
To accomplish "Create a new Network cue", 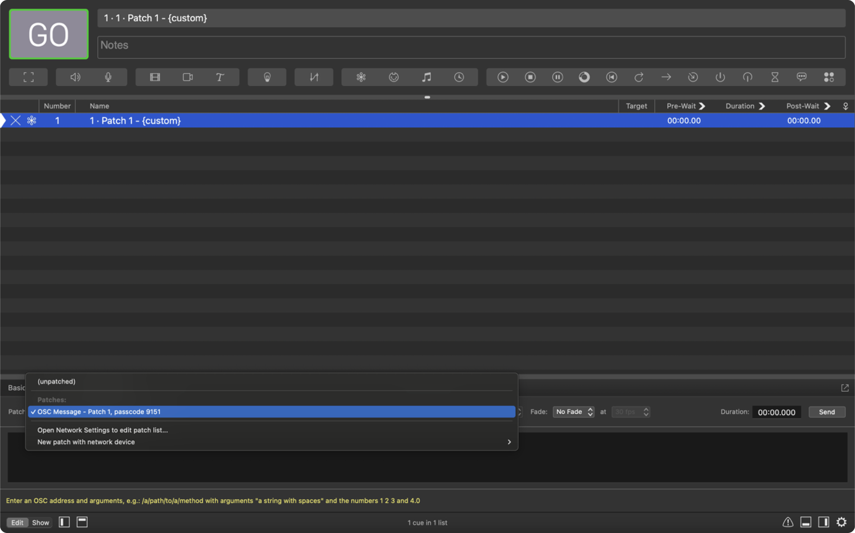I will point(361,77).
